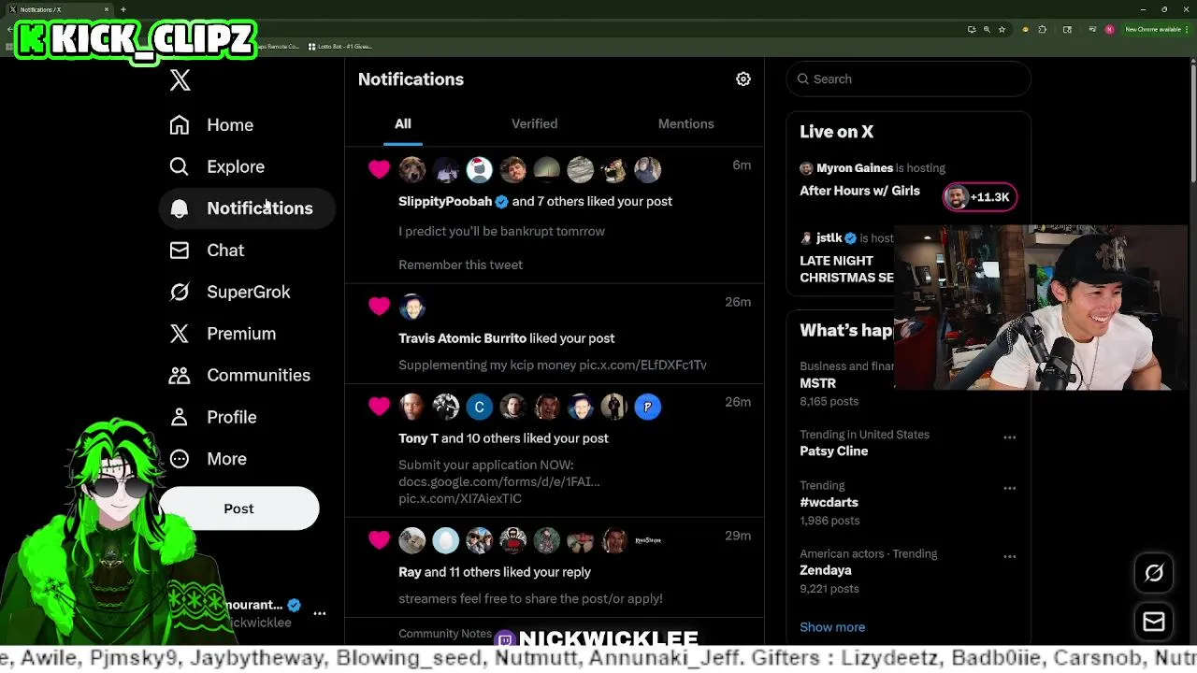
Task: Click Chrome bookmark star icon
Action: (1002, 30)
